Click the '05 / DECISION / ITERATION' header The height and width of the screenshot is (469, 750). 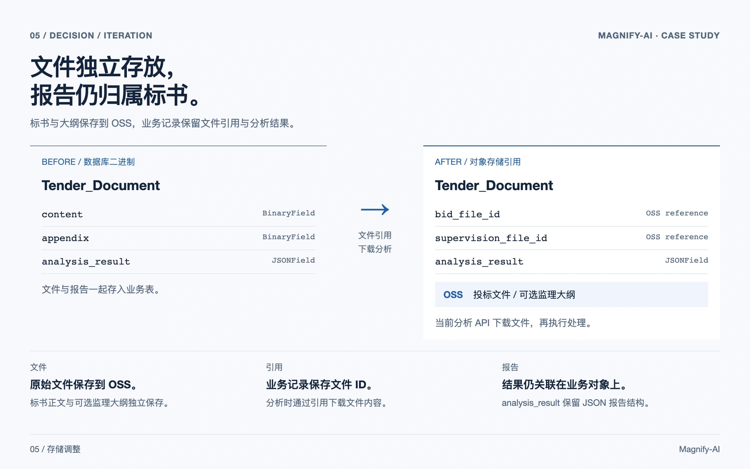[x=91, y=36]
